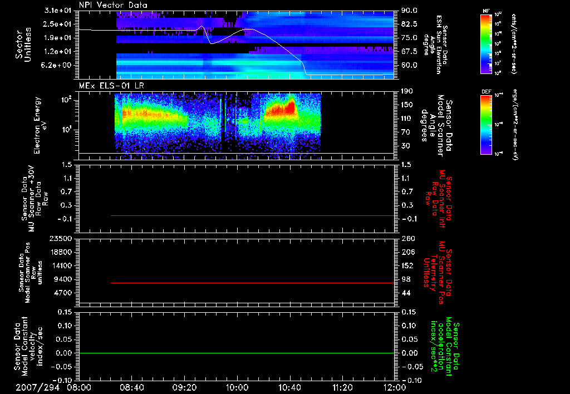This screenshot has height=394, width=570.
Task: Click the 70 scanner angle tick value
Action: point(406,132)
